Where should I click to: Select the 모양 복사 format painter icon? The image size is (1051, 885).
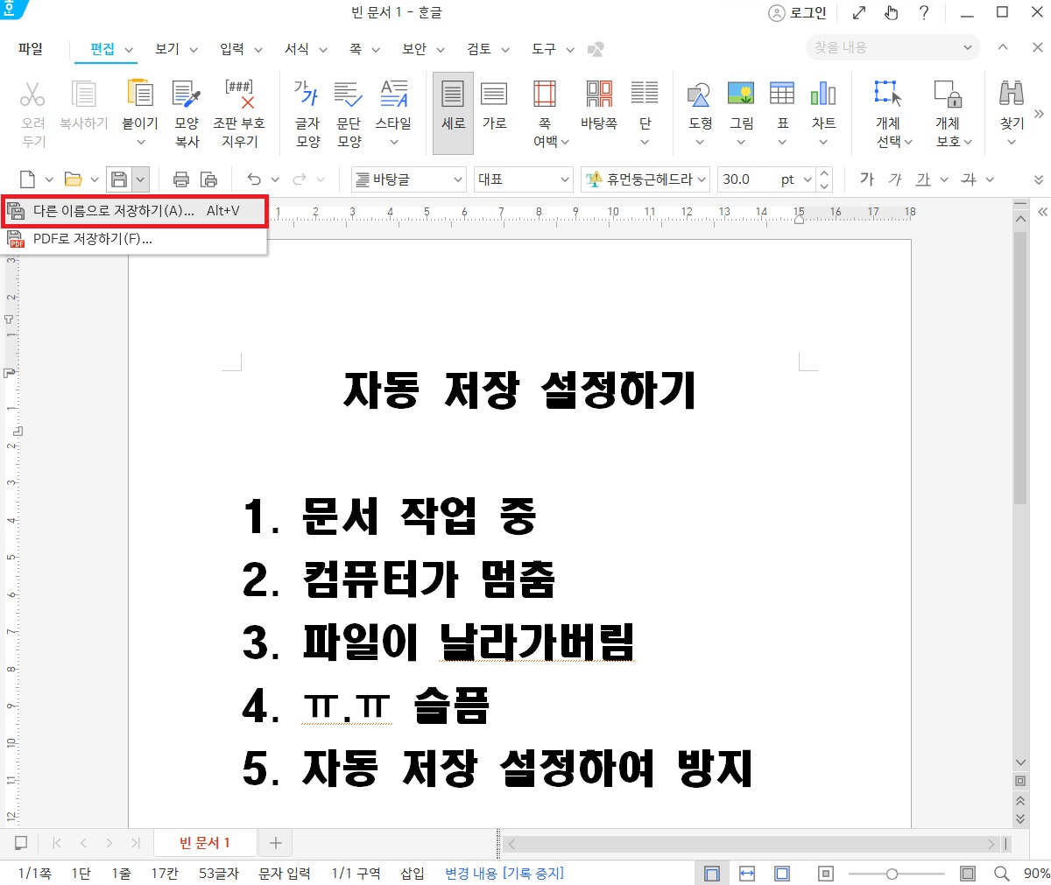[x=187, y=94]
